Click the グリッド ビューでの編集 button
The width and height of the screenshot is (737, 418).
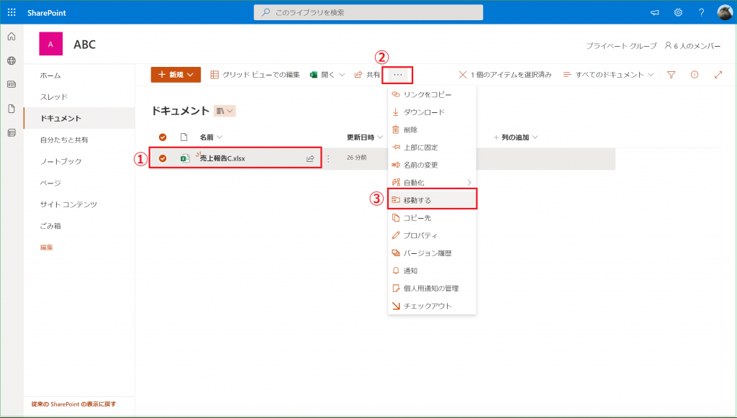tap(256, 74)
